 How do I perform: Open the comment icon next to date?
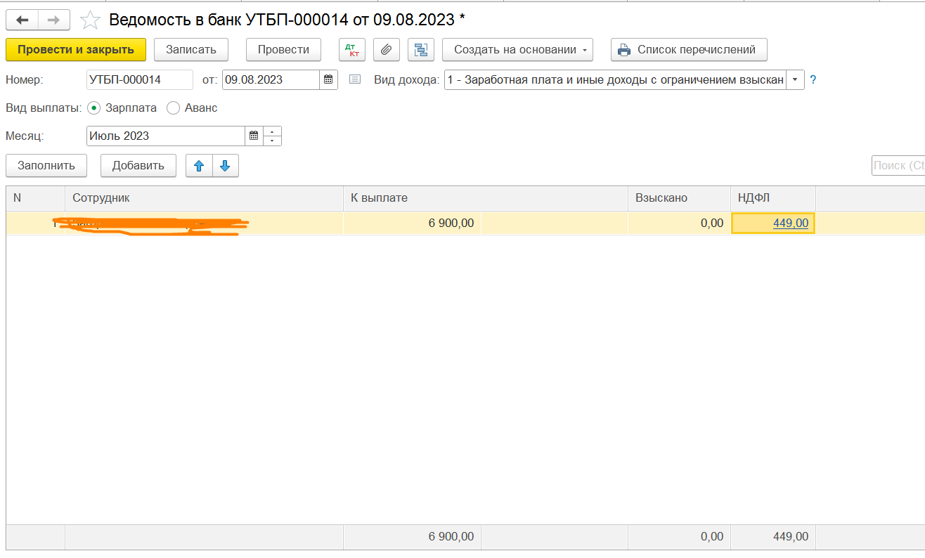[x=355, y=79]
